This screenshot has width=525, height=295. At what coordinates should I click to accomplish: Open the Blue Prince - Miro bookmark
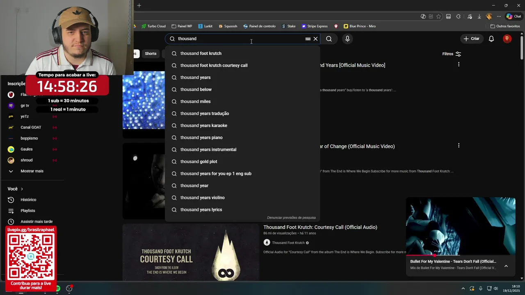click(x=360, y=26)
